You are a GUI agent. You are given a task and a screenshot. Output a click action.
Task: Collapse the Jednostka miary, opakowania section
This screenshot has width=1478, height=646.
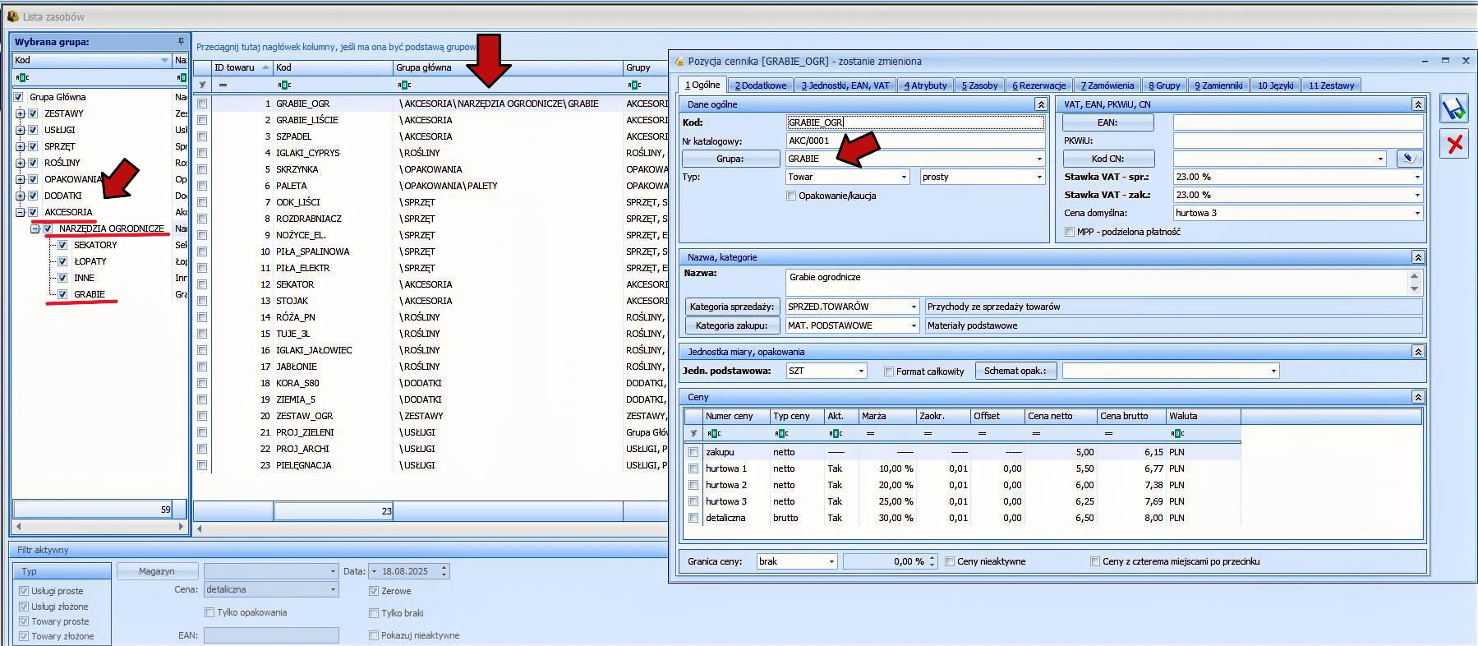(1417, 352)
